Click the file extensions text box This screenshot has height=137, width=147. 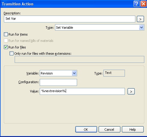79,59
